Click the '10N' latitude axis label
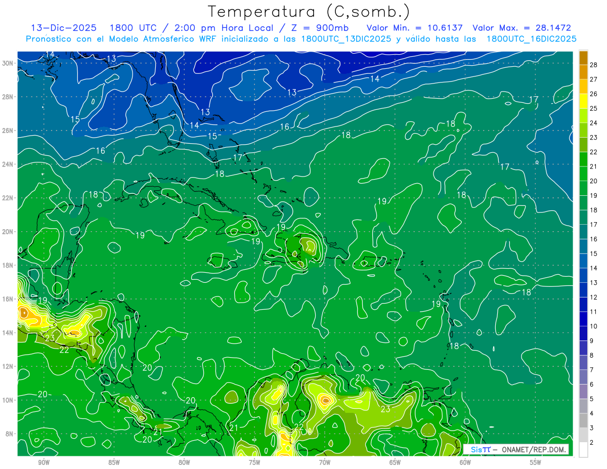 (x=9, y=400)
